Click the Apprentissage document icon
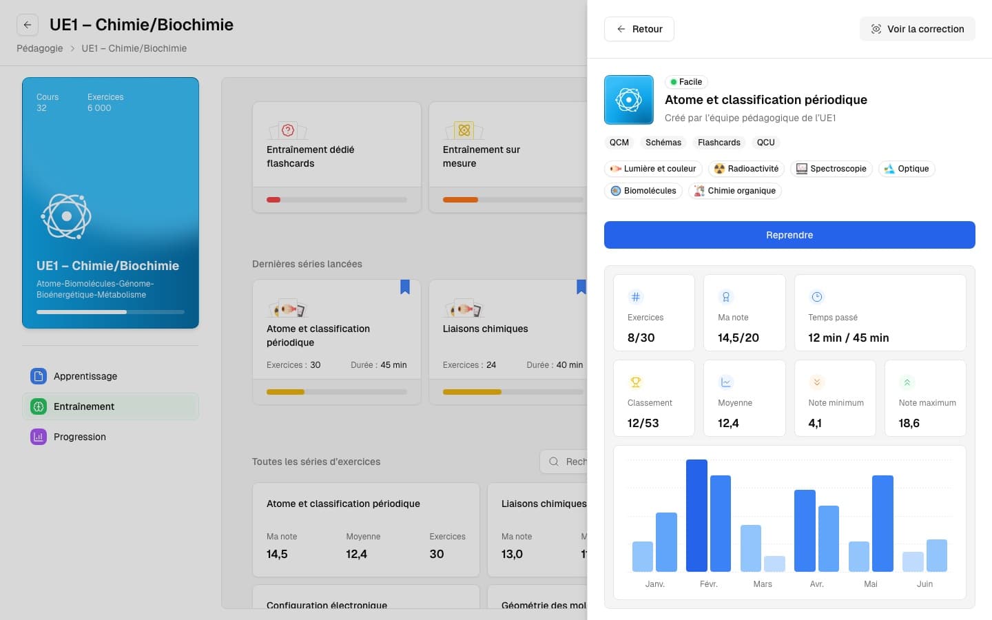992x620 pixels. 39,376
